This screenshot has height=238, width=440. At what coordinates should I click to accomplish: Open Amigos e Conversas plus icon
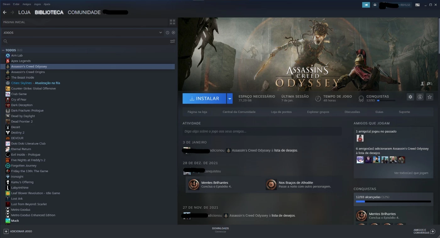[x=433, y=231]
